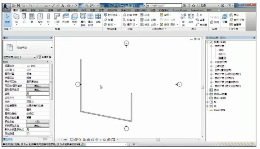Choose the Room Separator tool
Viewport: 260px width, 149px height.
(148, 20)
